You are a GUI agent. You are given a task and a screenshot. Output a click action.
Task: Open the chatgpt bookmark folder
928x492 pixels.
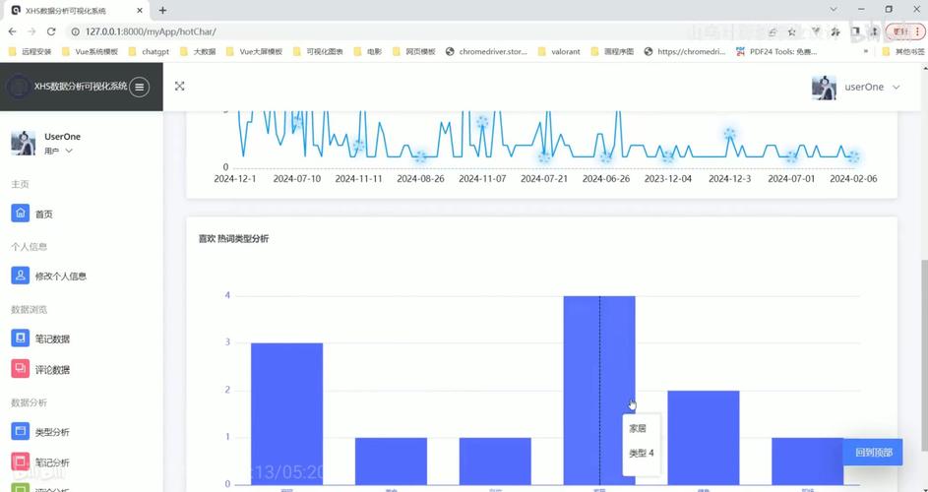148,51
